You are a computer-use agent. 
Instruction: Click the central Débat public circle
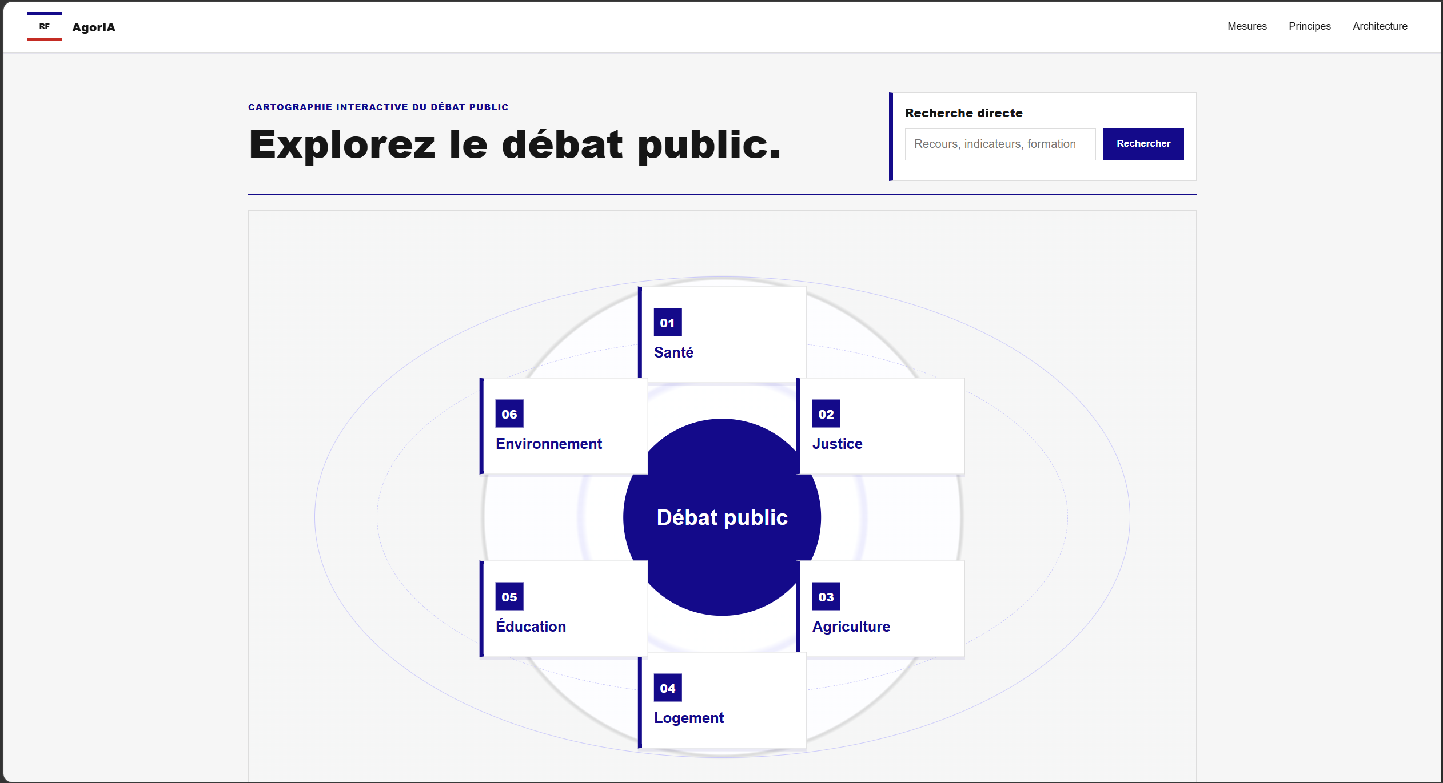tap(722, 517)
